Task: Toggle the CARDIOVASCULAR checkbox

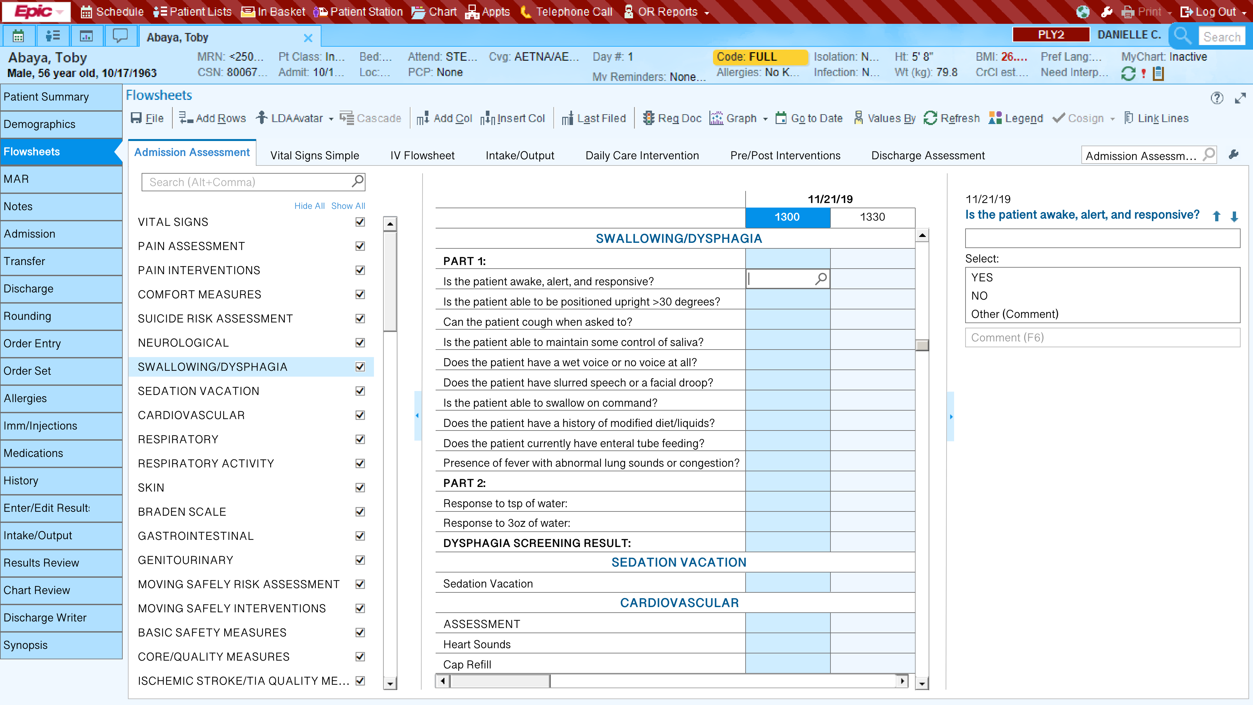Action: (360, 415)
